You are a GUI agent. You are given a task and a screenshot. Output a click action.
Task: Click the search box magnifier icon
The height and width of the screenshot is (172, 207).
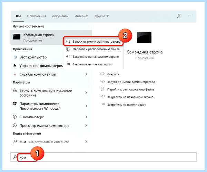point(15,157)
